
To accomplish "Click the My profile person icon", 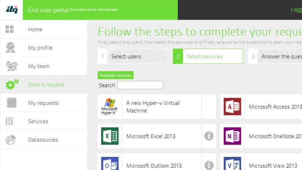I will click(10, 48).
